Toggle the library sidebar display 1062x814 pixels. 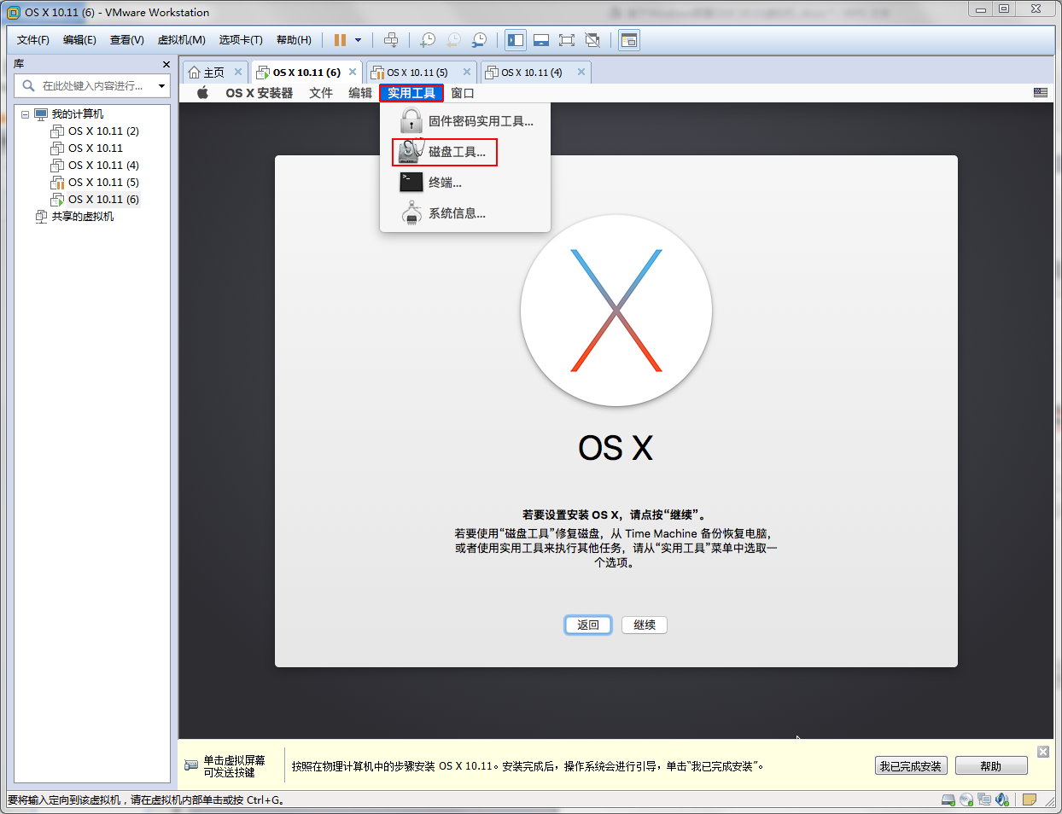516,40
